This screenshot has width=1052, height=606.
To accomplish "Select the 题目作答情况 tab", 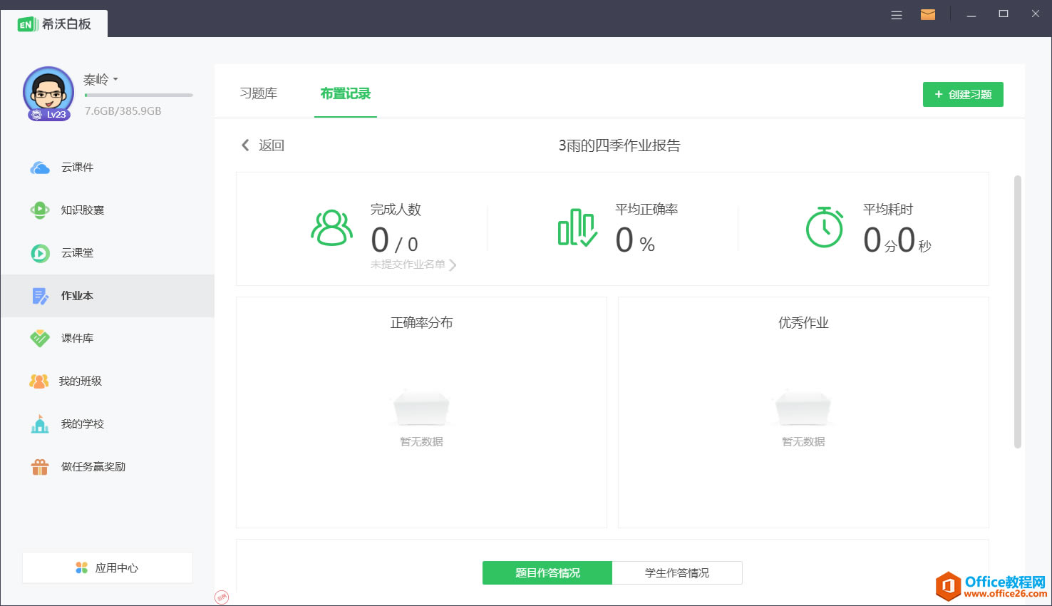I will (x=547, y=572).
